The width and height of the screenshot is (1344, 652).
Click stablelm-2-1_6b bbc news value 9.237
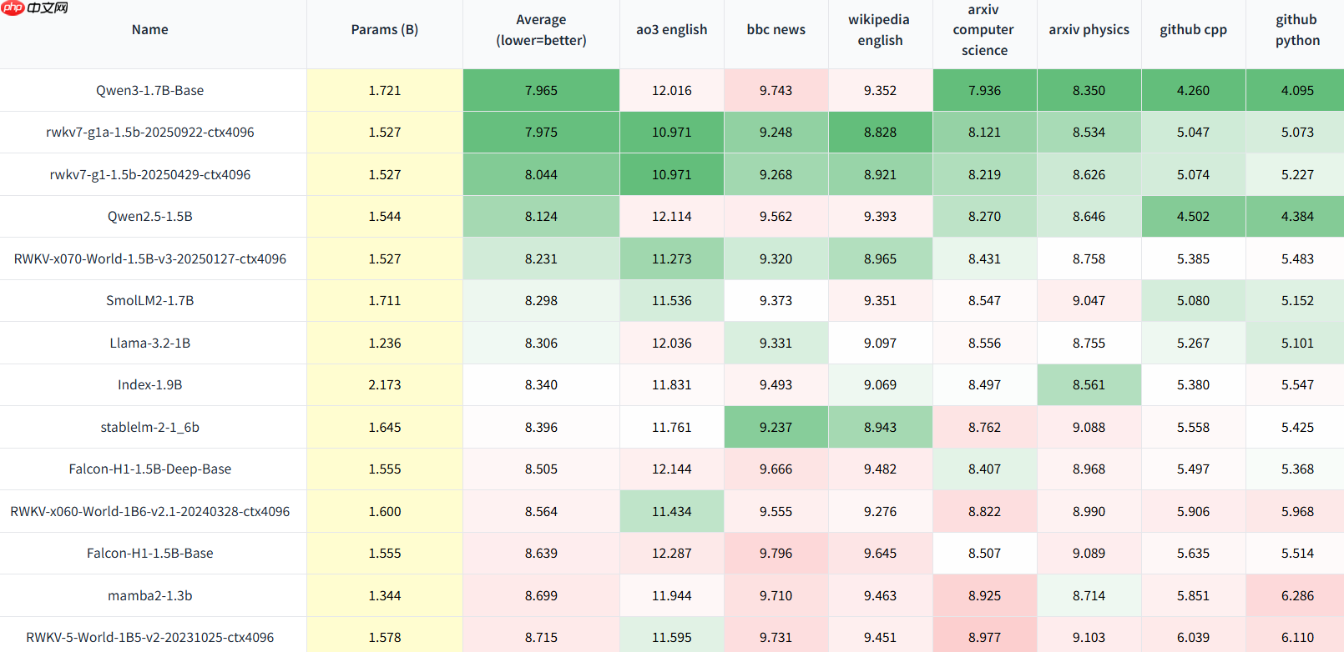[776, 428]
